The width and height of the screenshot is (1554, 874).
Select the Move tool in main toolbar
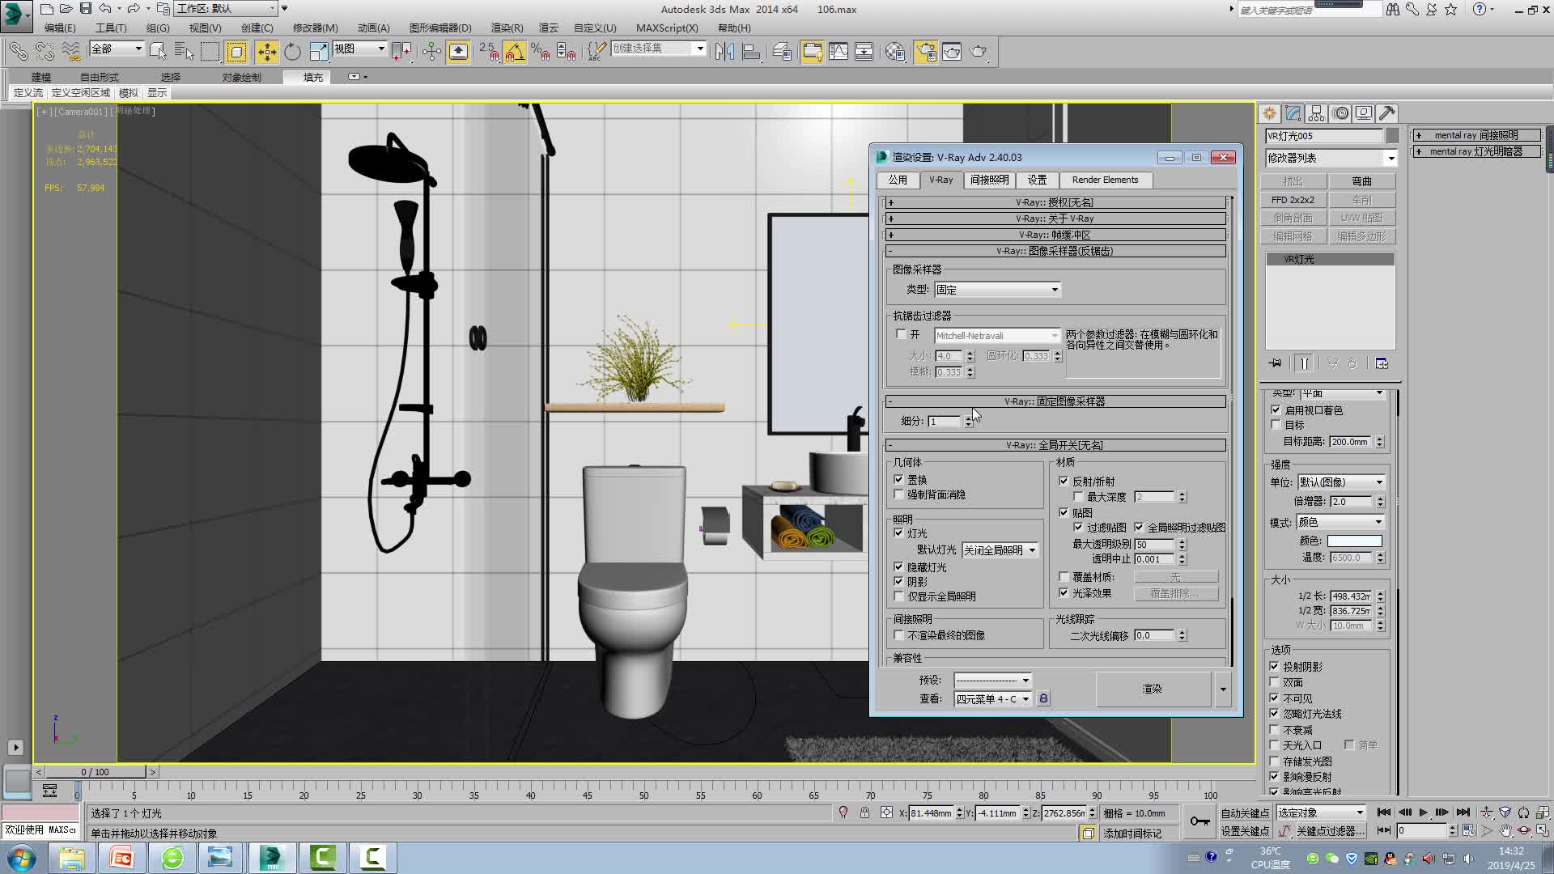[x=266, y=52]
